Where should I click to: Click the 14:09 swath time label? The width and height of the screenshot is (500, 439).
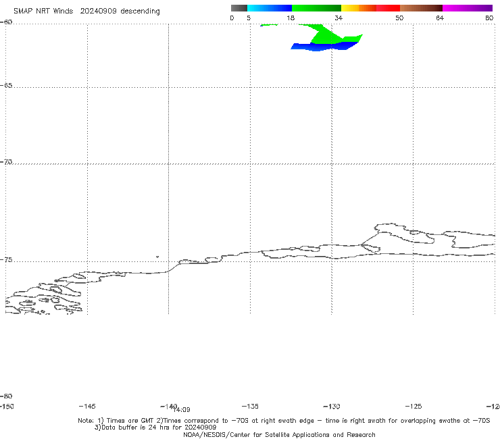tap(182, 410)
